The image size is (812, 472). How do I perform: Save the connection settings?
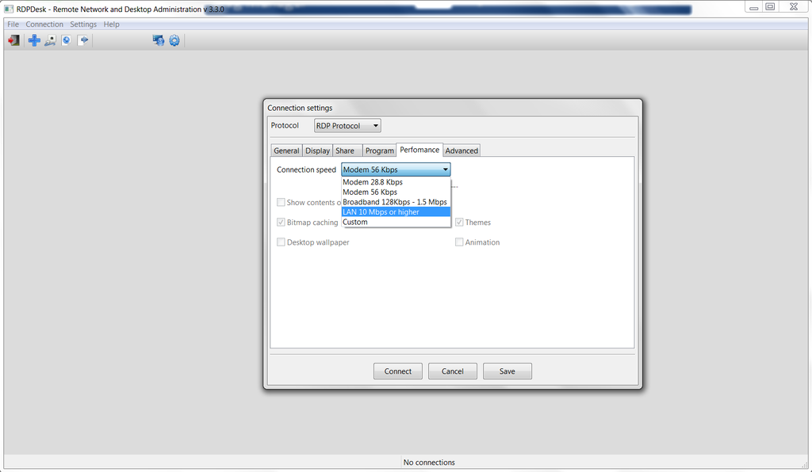click(x=507, y=371)
